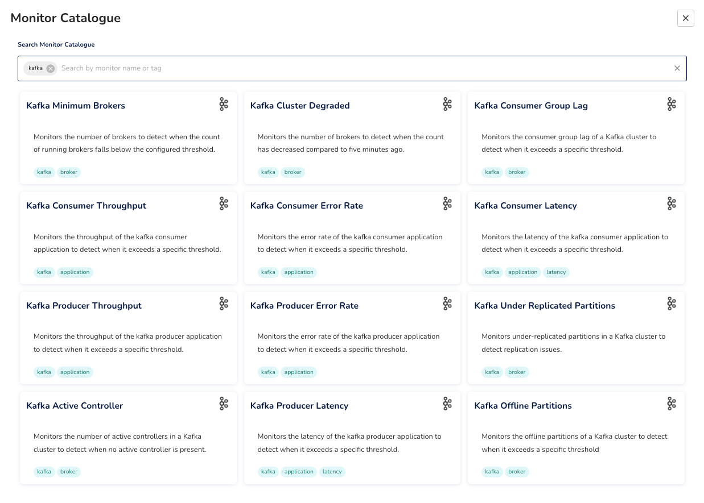Click the broker tag on Kafka Under Replicated Partitions

tap(517, 372)
